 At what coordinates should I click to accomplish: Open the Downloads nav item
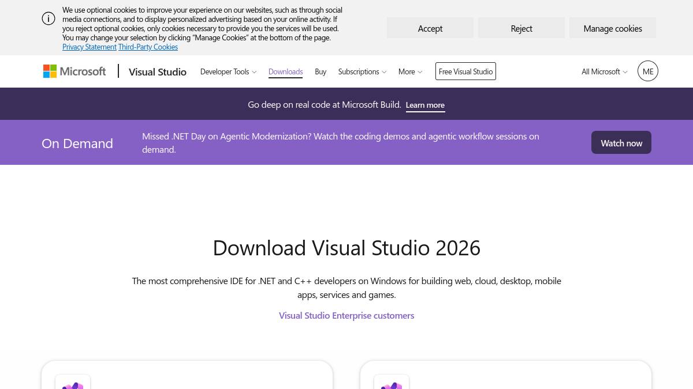(x=285, y=71)
